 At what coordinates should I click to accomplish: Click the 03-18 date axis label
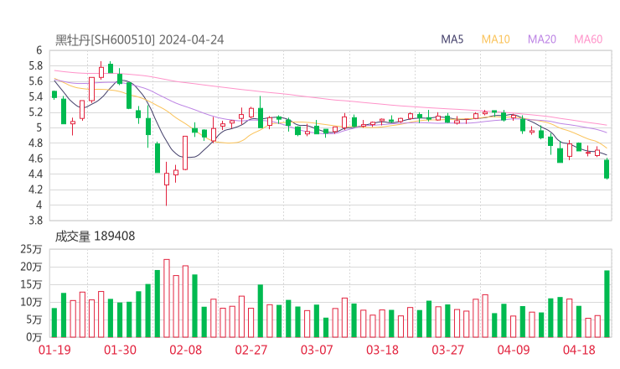pyautogui.click(x=382, y=350)
